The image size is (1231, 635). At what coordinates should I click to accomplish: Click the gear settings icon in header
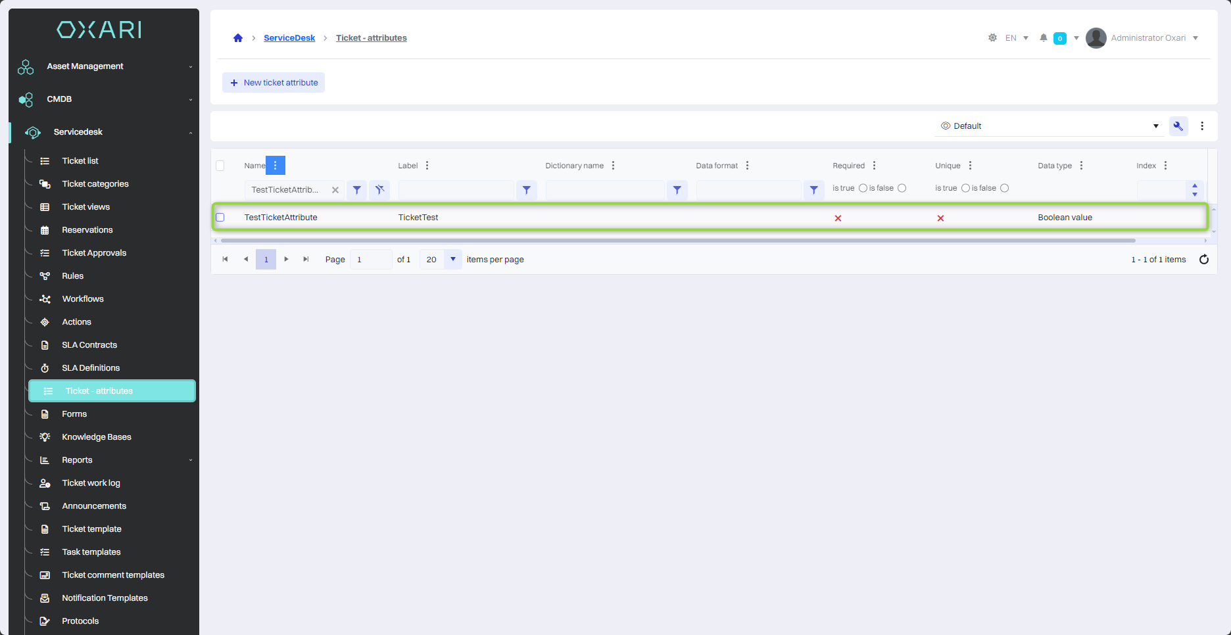coord(992,38)
